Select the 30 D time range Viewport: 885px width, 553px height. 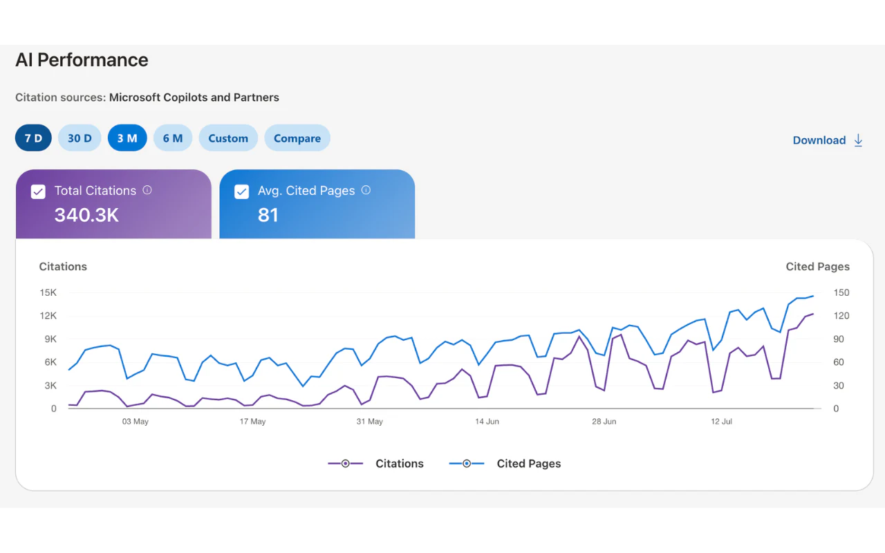click(x=80, y=138)
